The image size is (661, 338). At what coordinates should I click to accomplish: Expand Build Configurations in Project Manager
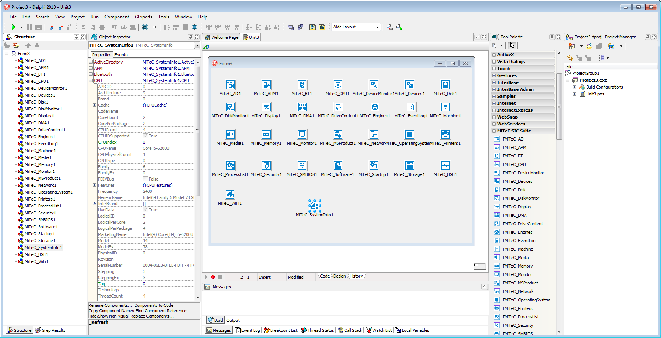(574, 87)
